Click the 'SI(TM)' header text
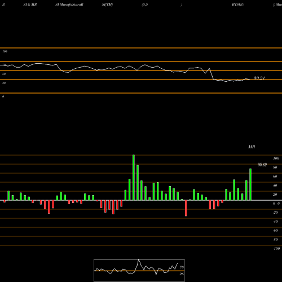Viewport: 282px width, 282px height. (x=107, y=5)
